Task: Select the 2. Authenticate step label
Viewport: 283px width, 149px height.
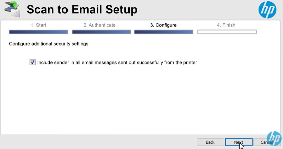Action: point(99,25)
